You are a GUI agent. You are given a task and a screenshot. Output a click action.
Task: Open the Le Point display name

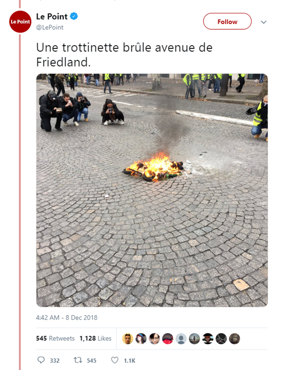pos(52,16)
